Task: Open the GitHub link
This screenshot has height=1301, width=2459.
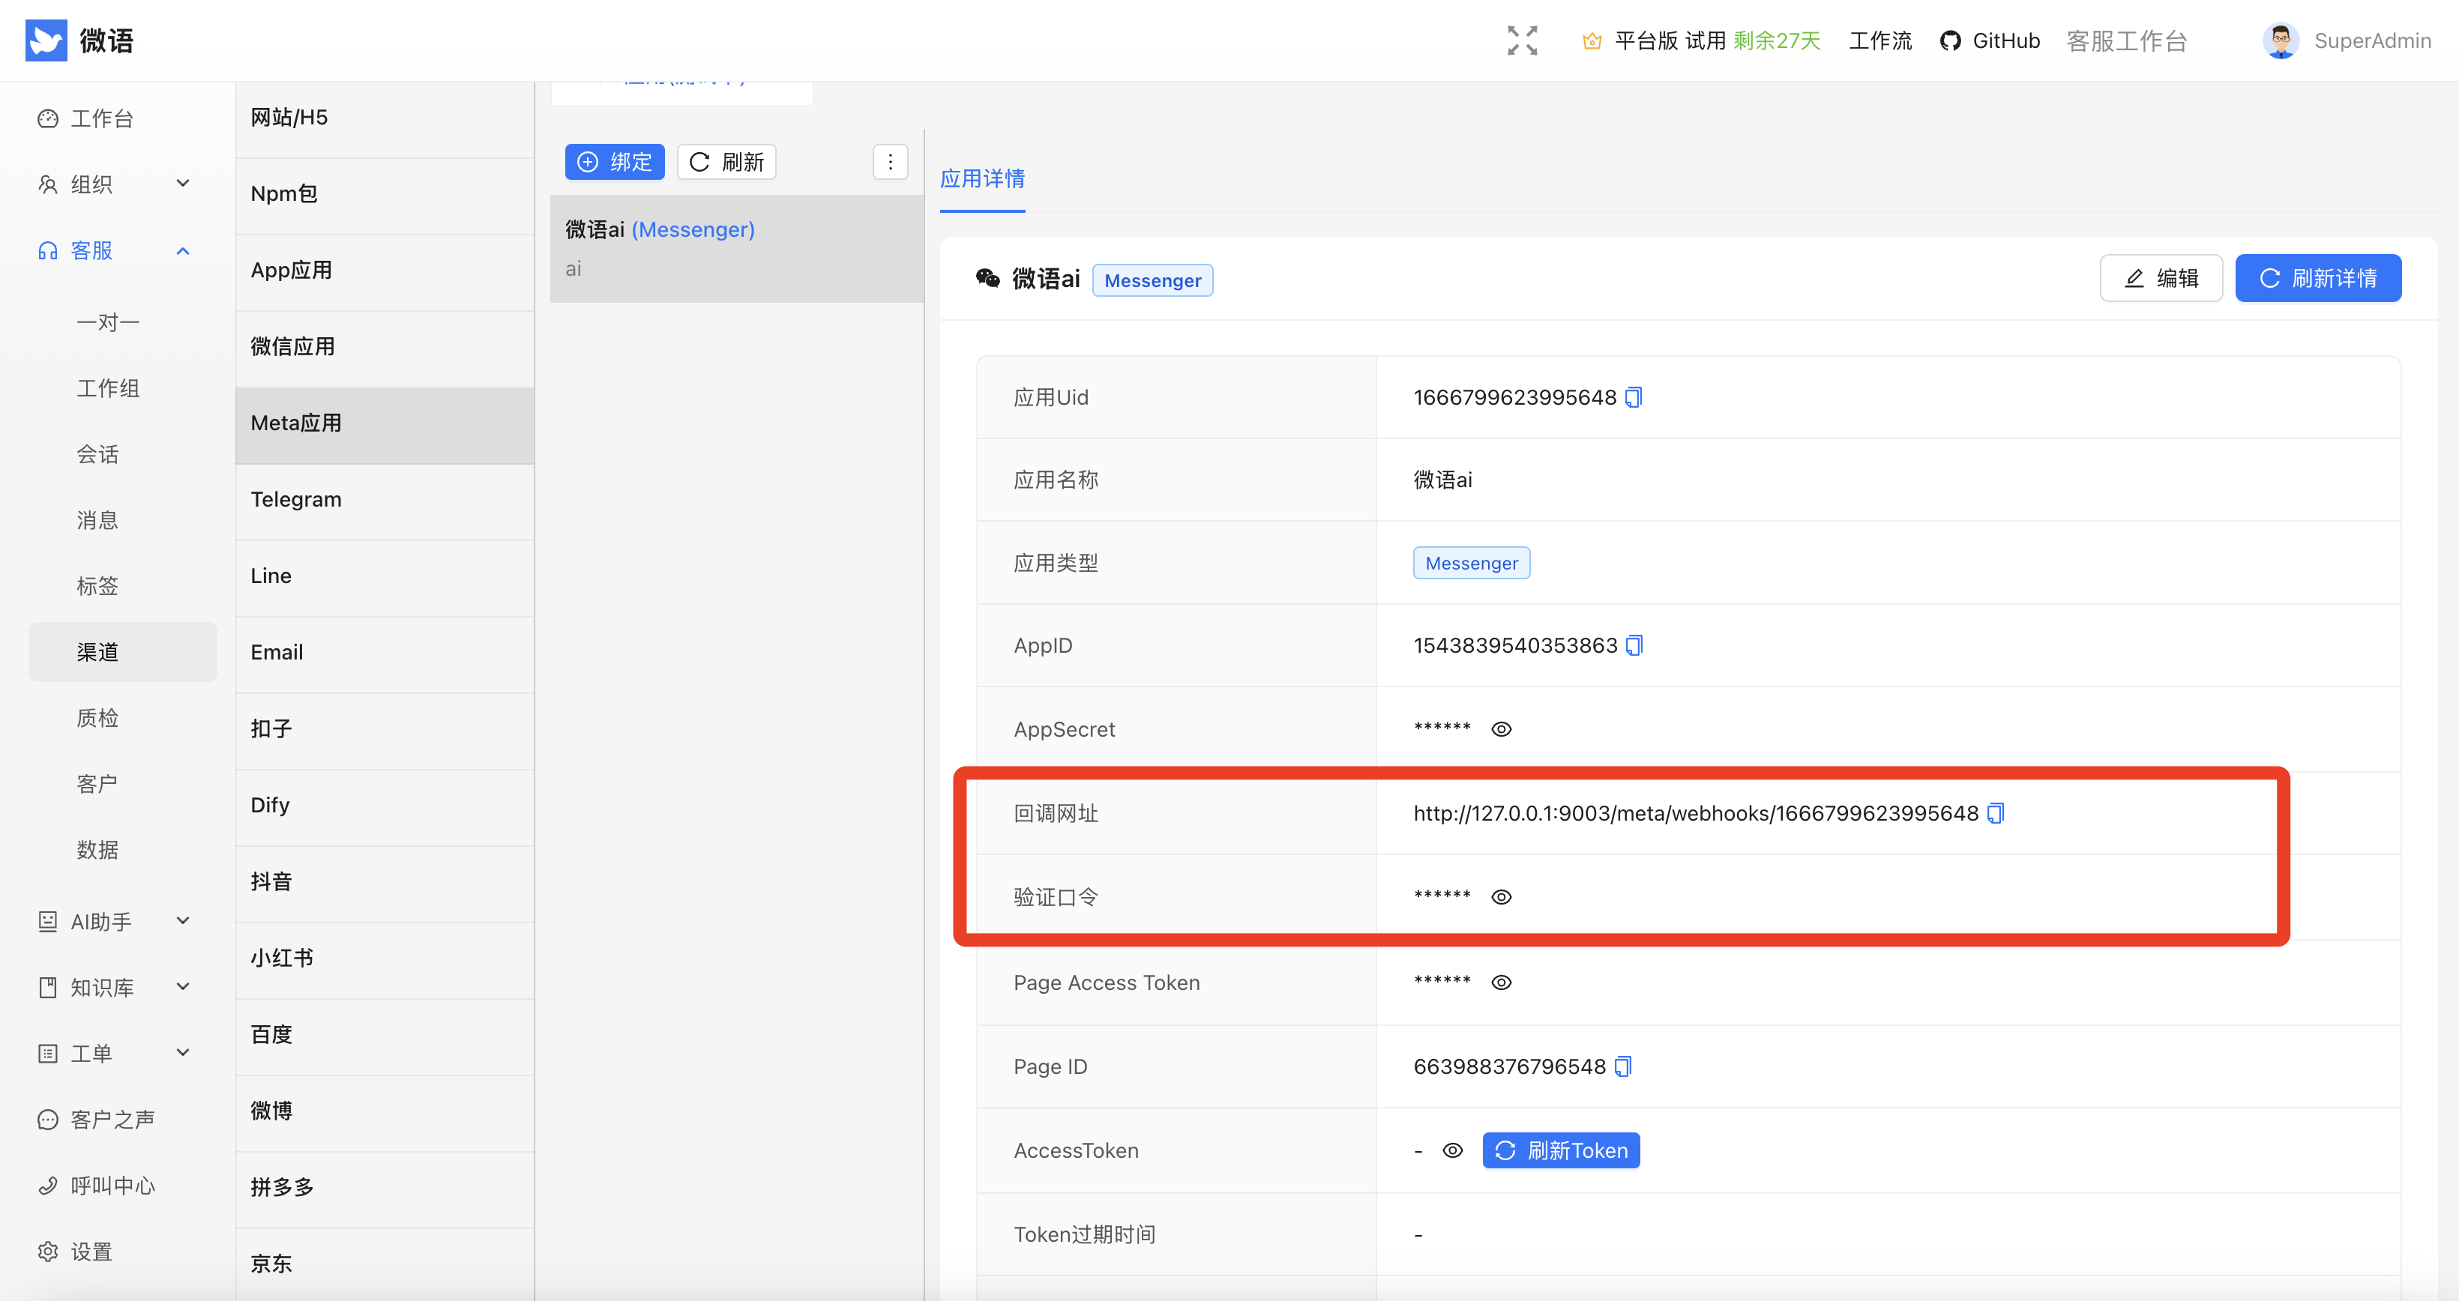Action: point(1990,40)
